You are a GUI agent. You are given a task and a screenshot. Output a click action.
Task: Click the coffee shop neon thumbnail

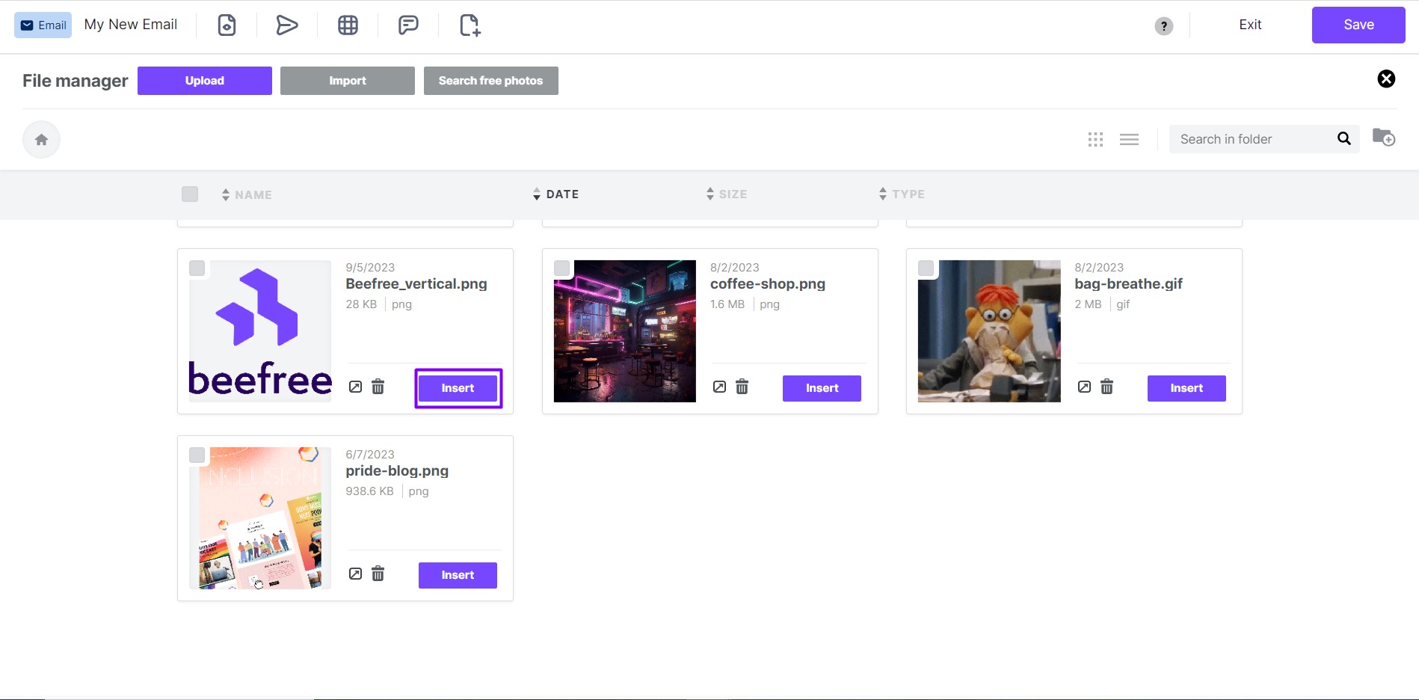coord(625,331)
